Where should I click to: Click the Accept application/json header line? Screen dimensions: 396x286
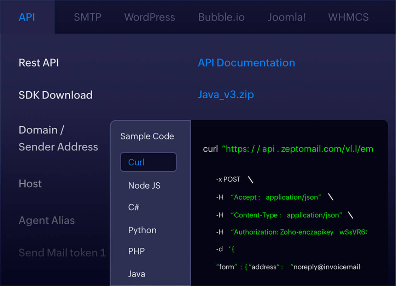pos(275,197)
